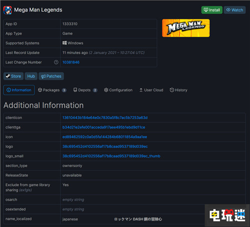250x227 pixels.
Task: Click the help icon beside Last Change Number
Action: (x=56, y=62)
